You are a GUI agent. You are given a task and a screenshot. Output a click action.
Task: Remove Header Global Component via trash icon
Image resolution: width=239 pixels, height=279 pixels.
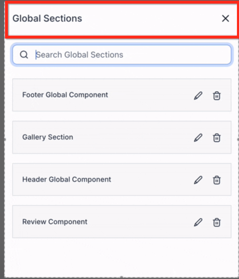point(217,180)
